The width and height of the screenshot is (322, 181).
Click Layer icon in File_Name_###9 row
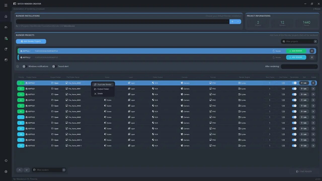point(129,134)
